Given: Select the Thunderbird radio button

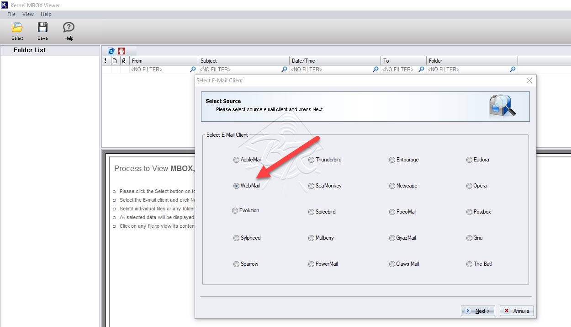Looking at the screenshot, I should click(311, 160).
